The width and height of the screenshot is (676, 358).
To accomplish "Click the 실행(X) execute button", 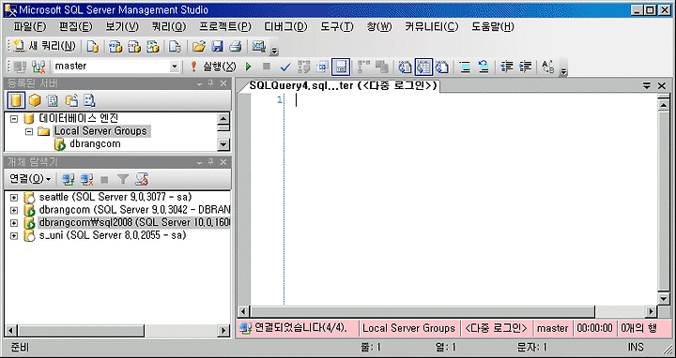I will (x=213, y=67).
